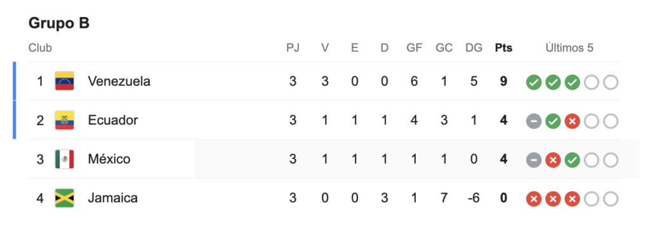Click the DG column header
Screen dimensions: 650x229
(x=474, y=48)
